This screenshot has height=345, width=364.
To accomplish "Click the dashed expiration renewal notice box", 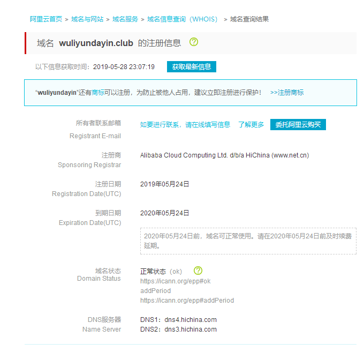I will (x=248, y=241).
